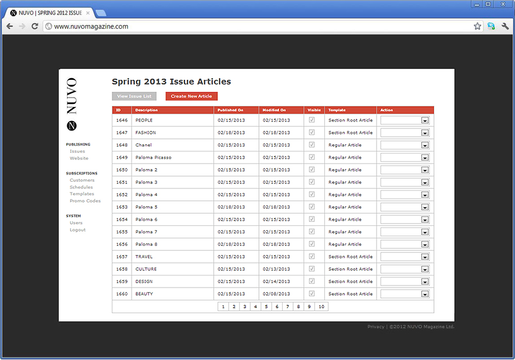Screen dimensions: 515x360
Task: Click Modified On date 02/08/2013
Action: [276, 294]
